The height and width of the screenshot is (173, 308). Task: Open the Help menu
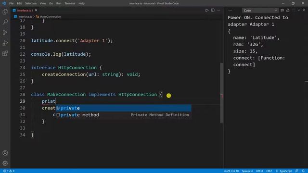[81, 3]
